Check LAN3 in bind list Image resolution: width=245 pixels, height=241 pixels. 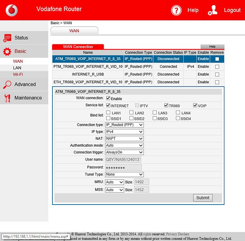pyautogui.click(x=155, y=112)
